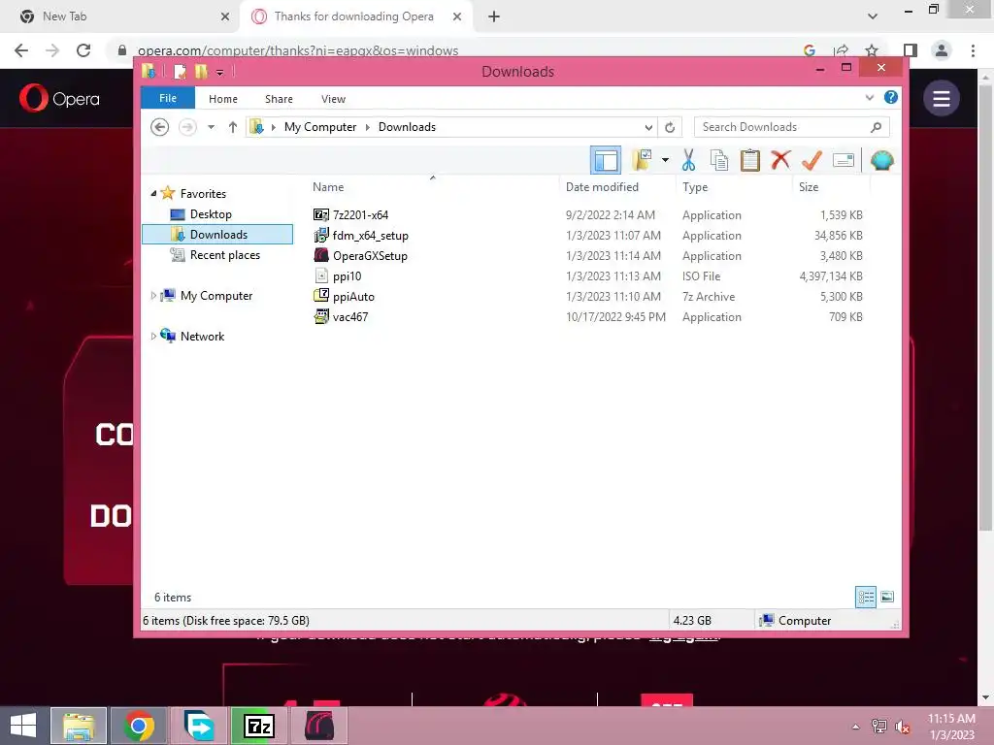Open the Explorer help question-mark icon
This screenshot has height=745, width=994.
tap(891, 97)
